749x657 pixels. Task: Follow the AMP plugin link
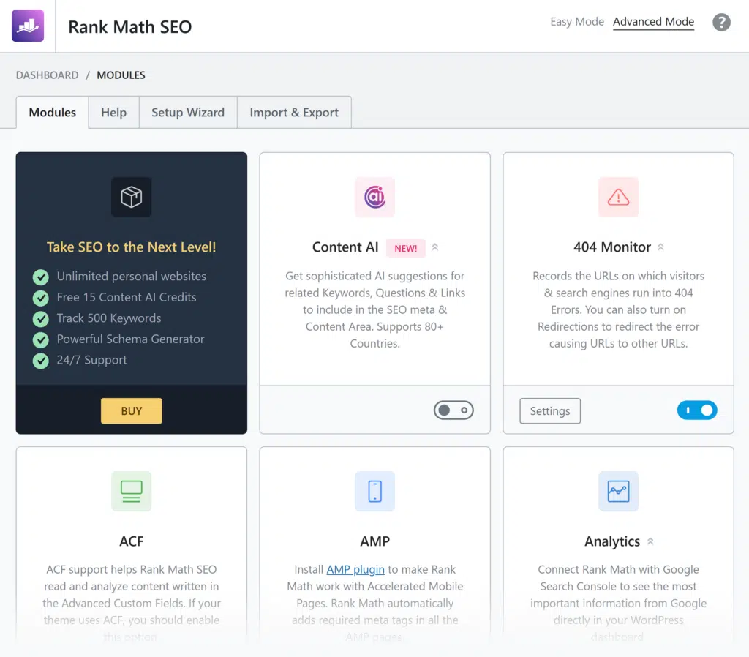click(355, 569)
